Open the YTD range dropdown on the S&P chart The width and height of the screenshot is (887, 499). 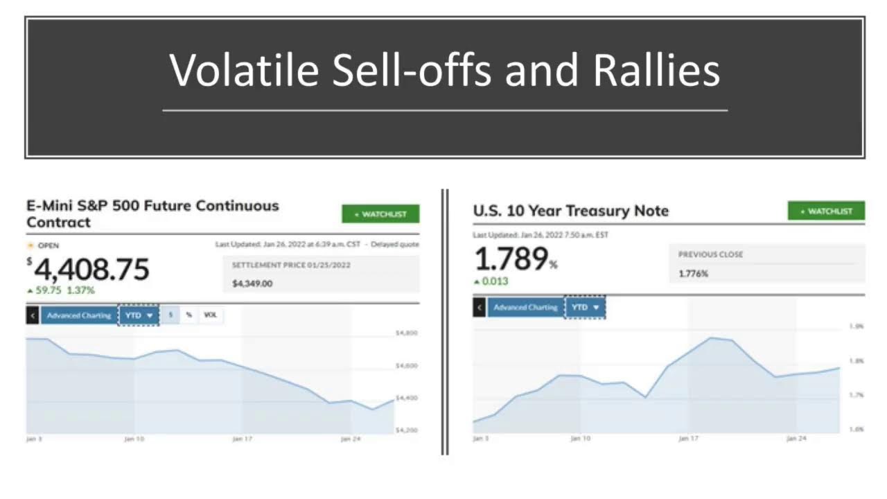(137, 315)
